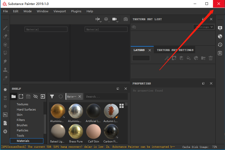
Task: Click the camera video icon in viewport toolbar
Action: pyautogui.click(x=114, y=19)
